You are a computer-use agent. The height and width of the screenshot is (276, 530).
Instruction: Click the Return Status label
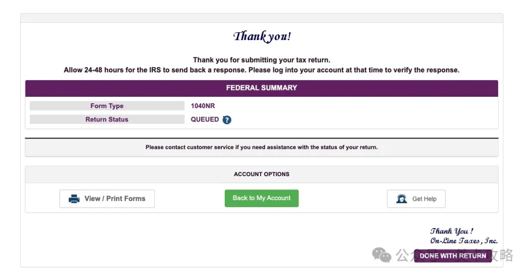point(107,119)
